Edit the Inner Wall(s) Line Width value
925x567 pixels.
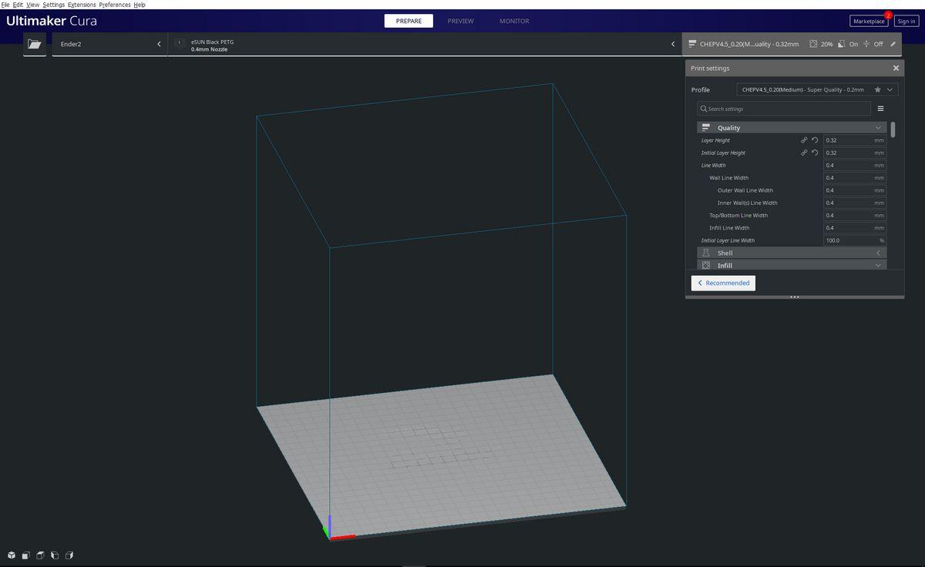tap(854, 203)
